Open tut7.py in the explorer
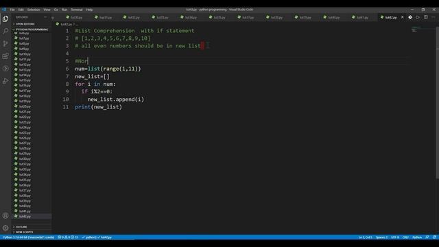 tap(24, 38)
